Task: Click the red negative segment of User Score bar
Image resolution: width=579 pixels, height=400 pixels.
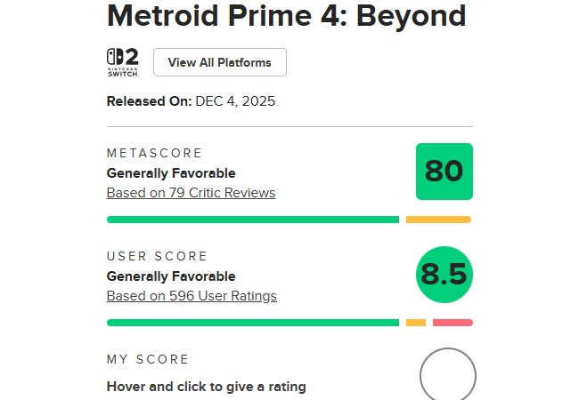Action: point(453,323)
